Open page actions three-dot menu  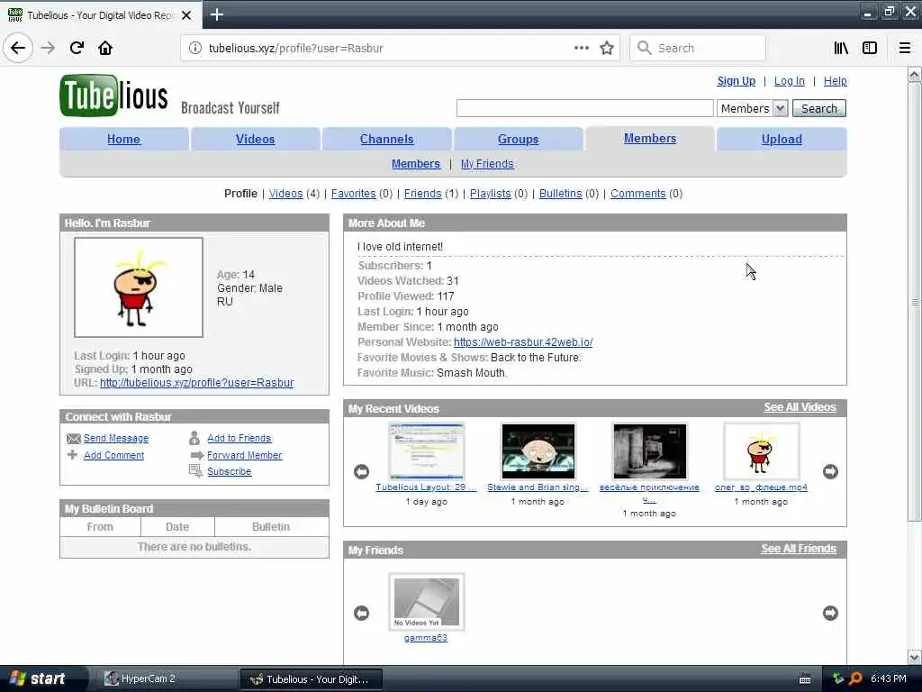tap(581, 48)
